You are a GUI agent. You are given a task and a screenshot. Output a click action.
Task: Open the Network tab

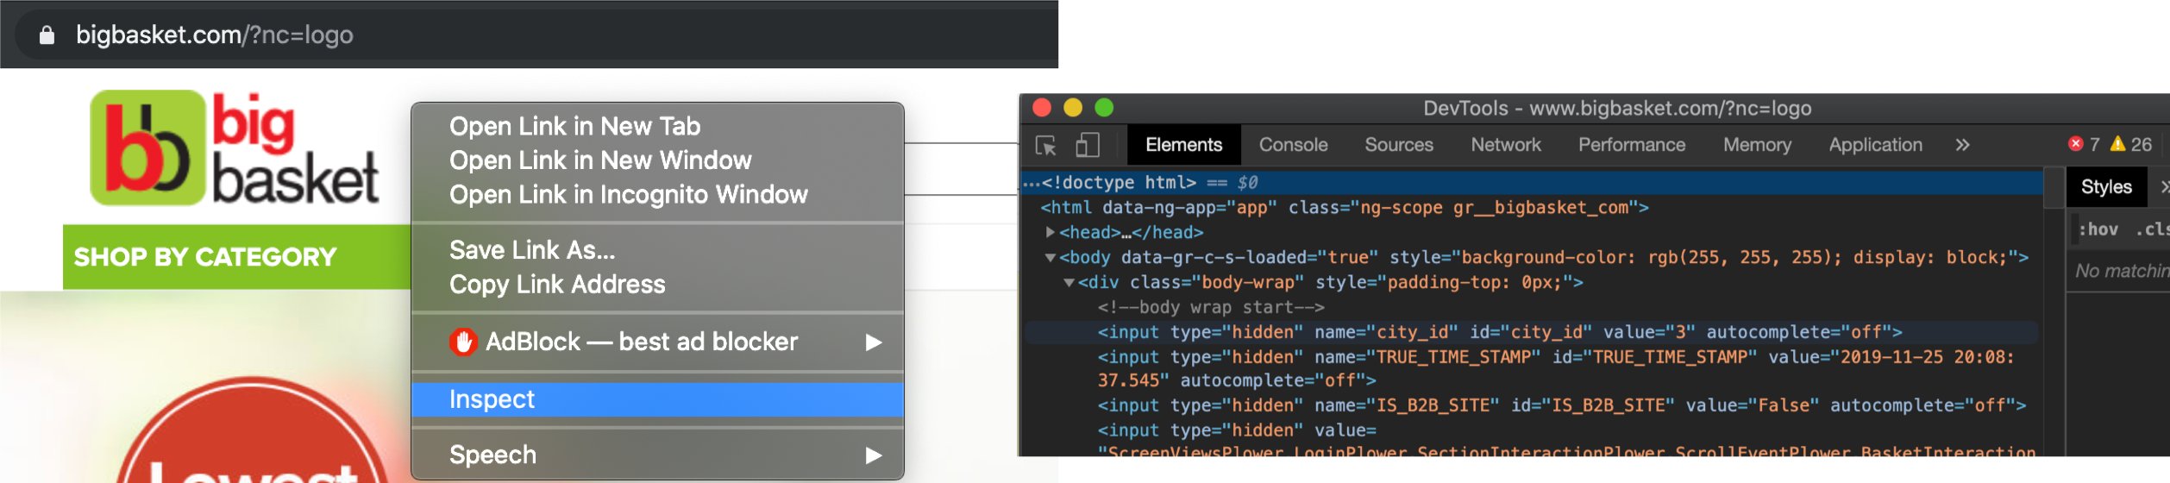[1505, 145]
